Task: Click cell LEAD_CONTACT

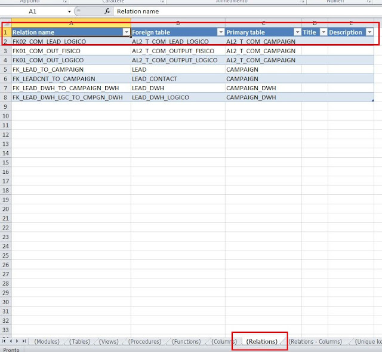Action: coord(178,79)
